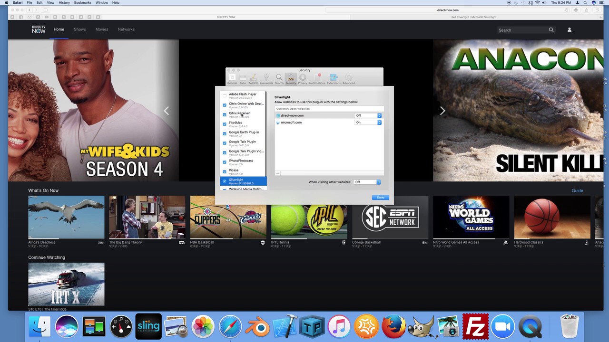Viewport: 609px width, 342px height.
Task: Toggle the Google Talk Plugin checkbox
Action: pos(225,143)
